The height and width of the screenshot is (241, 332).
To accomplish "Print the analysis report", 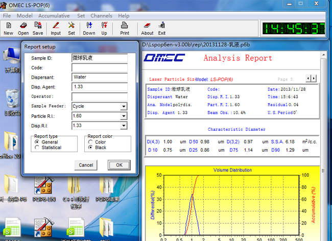I will click(125, 29).
